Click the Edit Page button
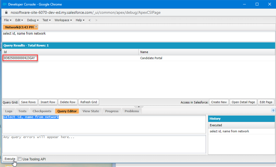 tap(266, 102)
